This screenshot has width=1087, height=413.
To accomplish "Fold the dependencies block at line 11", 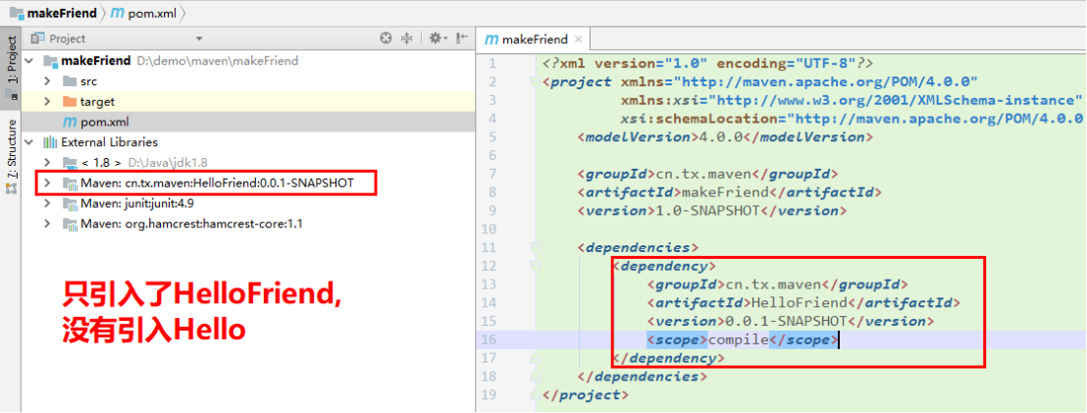I will pos(536,247).
